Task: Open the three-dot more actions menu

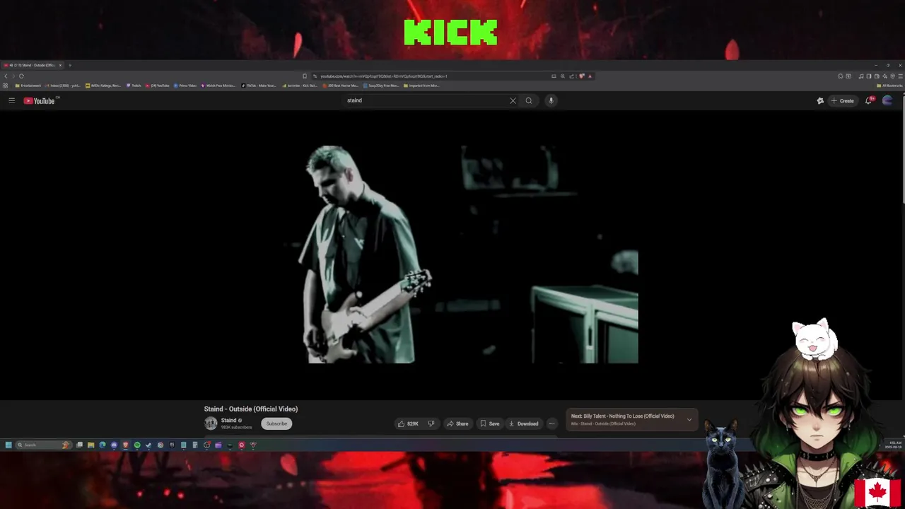Action: pos(551,423)
